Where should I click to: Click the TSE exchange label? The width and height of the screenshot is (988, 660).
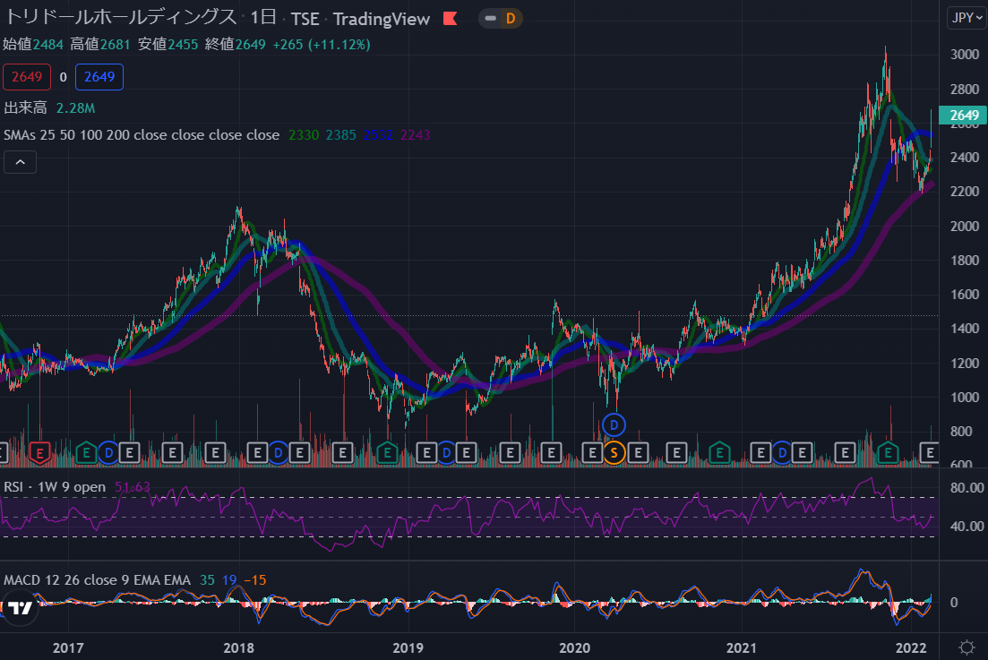click(x=305, y=20)
